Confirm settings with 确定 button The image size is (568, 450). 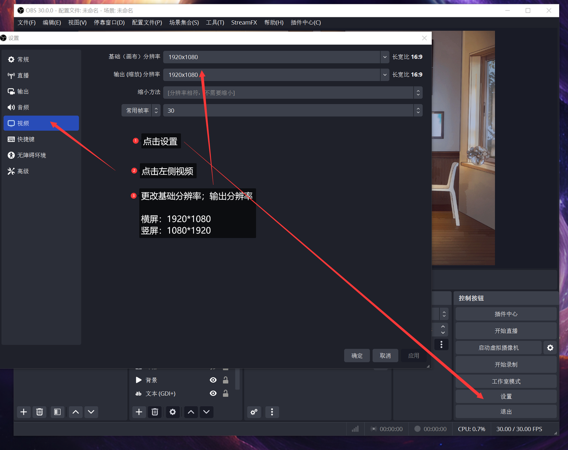tap(357, 355)
